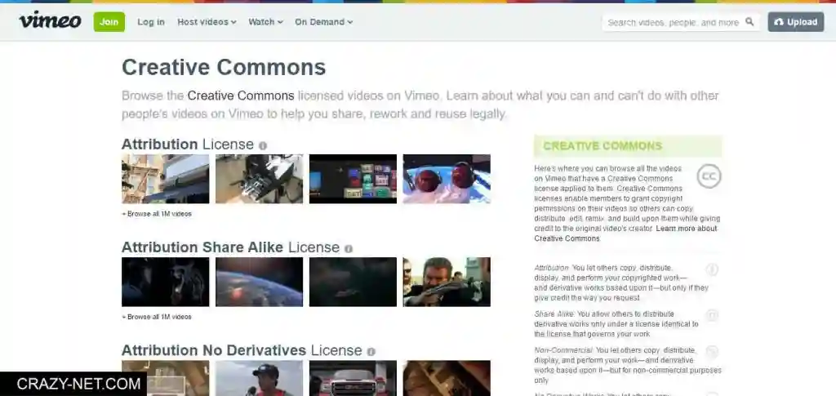
Task: Click the italic Attribution term in sidebar
Action: click(x=552, y=268)
